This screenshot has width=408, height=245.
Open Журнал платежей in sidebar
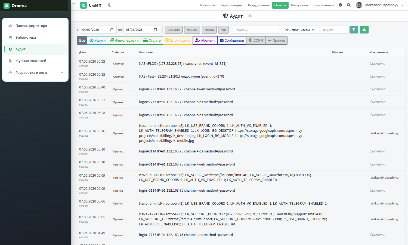click(35, 61)
